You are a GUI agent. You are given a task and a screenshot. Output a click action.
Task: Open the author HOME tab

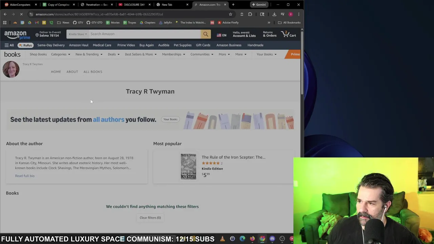(56, 72)
